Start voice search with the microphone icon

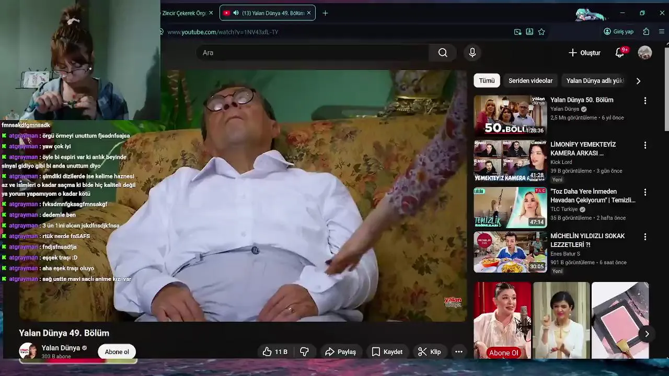coord(472,53)
